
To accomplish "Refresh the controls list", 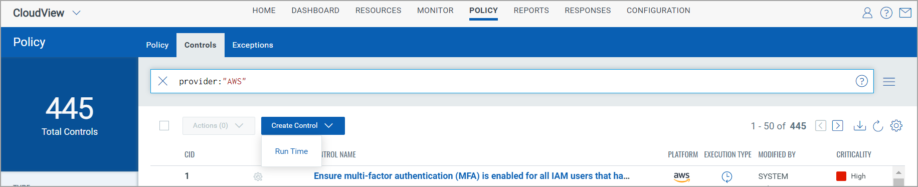I will pos(878,126).
